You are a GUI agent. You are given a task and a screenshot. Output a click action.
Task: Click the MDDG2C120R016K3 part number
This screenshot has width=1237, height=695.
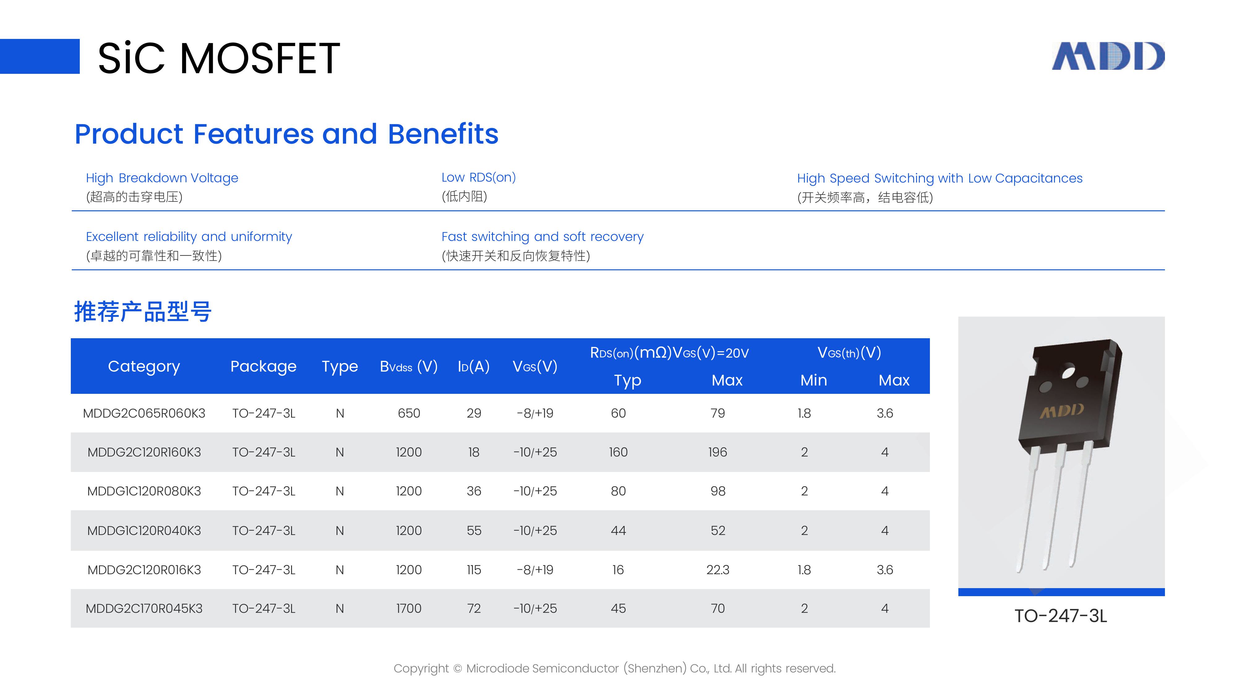coord(144,570)
